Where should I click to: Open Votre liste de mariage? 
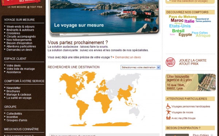(x=20, y=69)
